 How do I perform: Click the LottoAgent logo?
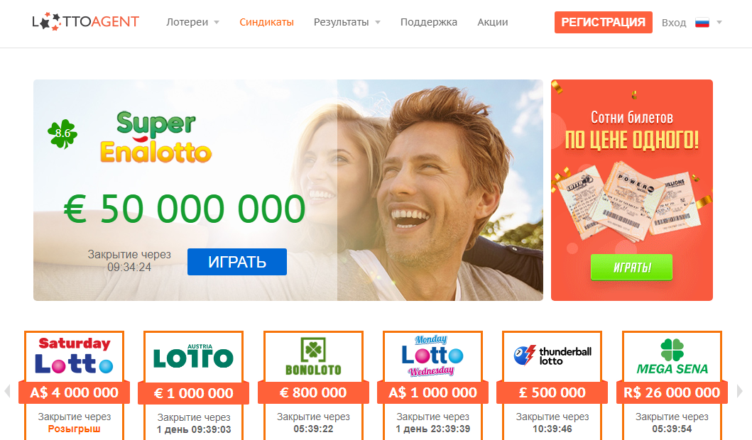pyautogui.click(x=85, y=21)
